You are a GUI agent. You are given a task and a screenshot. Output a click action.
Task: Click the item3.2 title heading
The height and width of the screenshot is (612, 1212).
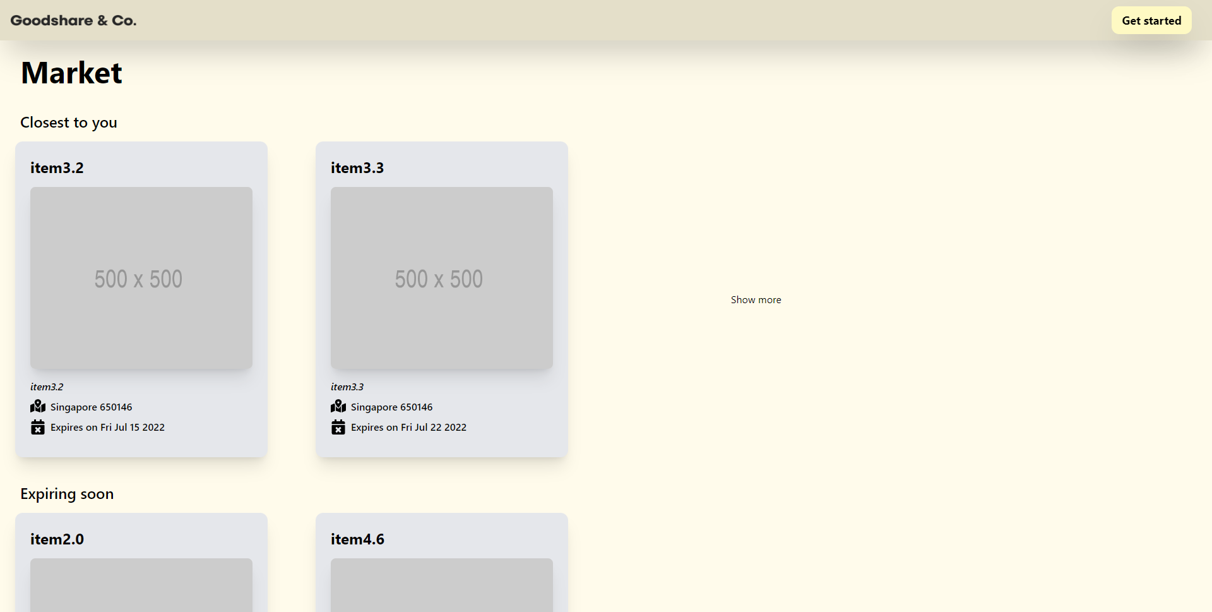coord(57,167)
